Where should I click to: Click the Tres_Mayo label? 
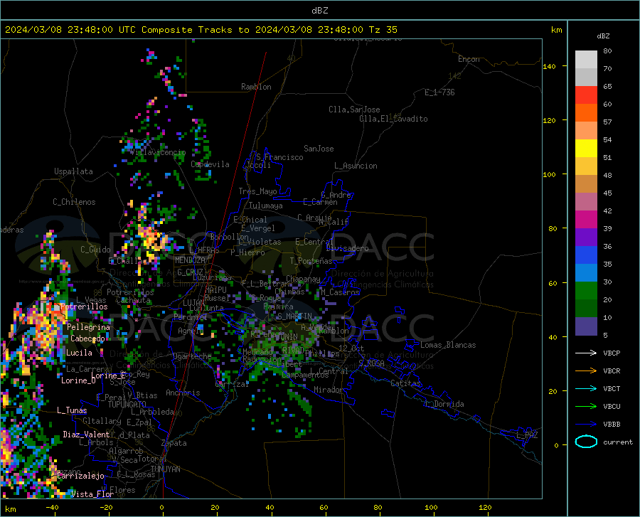[257, 191]
